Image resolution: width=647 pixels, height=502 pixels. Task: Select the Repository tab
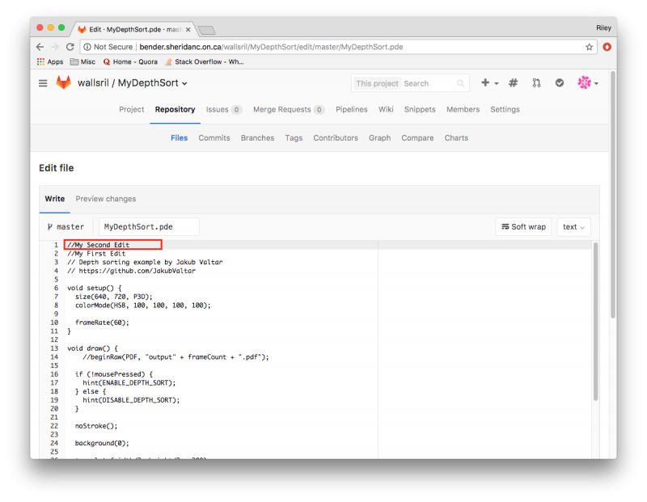[x=175, y=109]
